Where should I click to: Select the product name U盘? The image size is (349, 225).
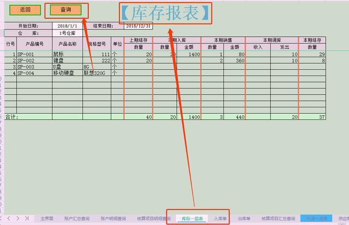click(68, 67)
